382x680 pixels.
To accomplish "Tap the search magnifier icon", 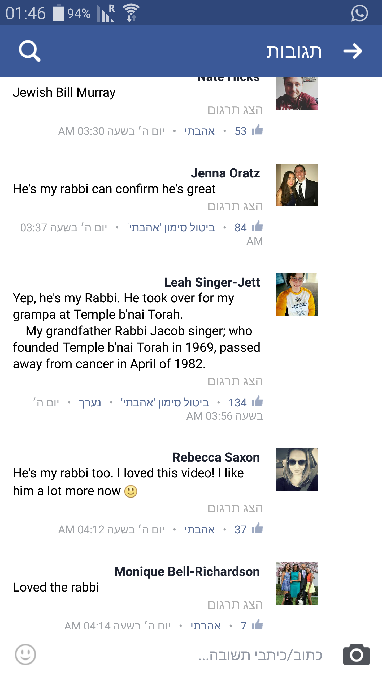I will click(29, 51).
